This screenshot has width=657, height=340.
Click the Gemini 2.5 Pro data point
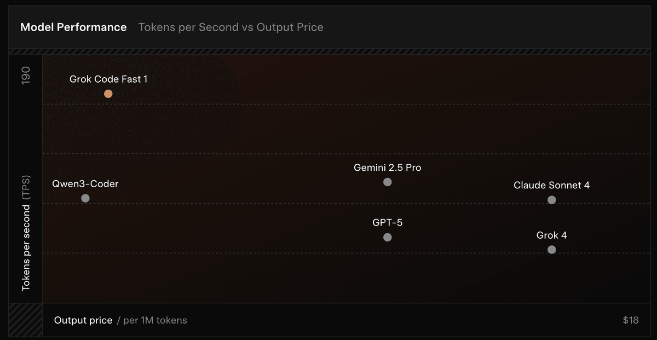[388, 182]
